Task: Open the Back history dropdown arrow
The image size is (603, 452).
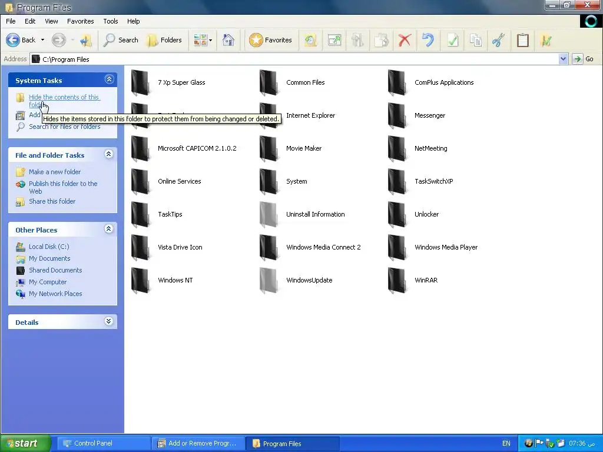Action: [42, 40]
